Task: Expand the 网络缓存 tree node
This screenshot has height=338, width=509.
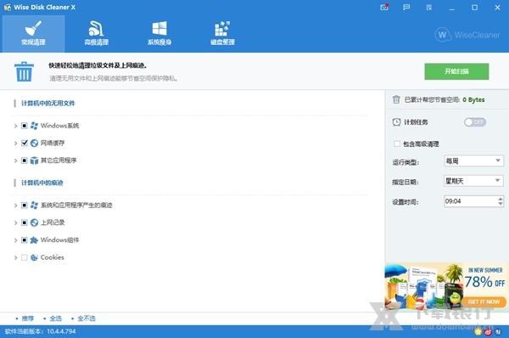Action: click(15, 143)
